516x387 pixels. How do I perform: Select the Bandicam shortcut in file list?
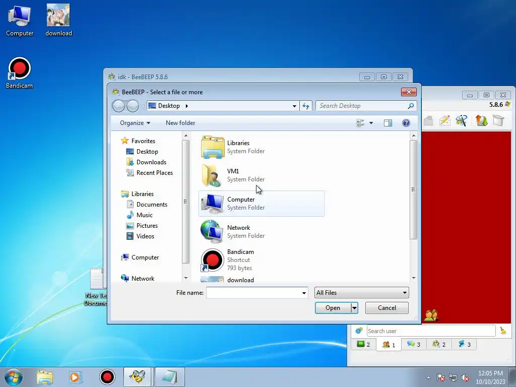click(262, 260)
